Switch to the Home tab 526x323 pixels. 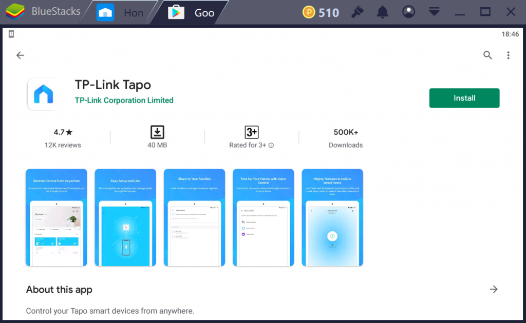click(x=120, y=13)
